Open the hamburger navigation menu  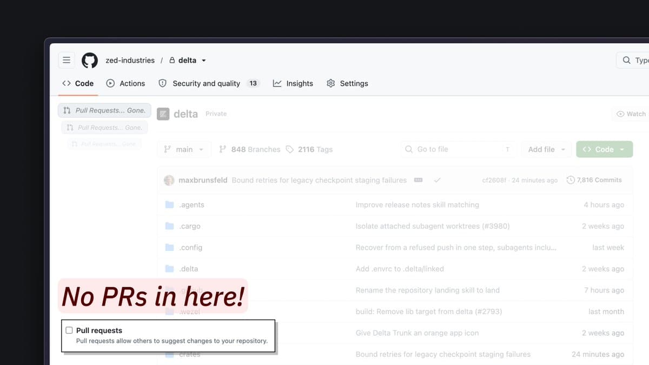point(67,60)
